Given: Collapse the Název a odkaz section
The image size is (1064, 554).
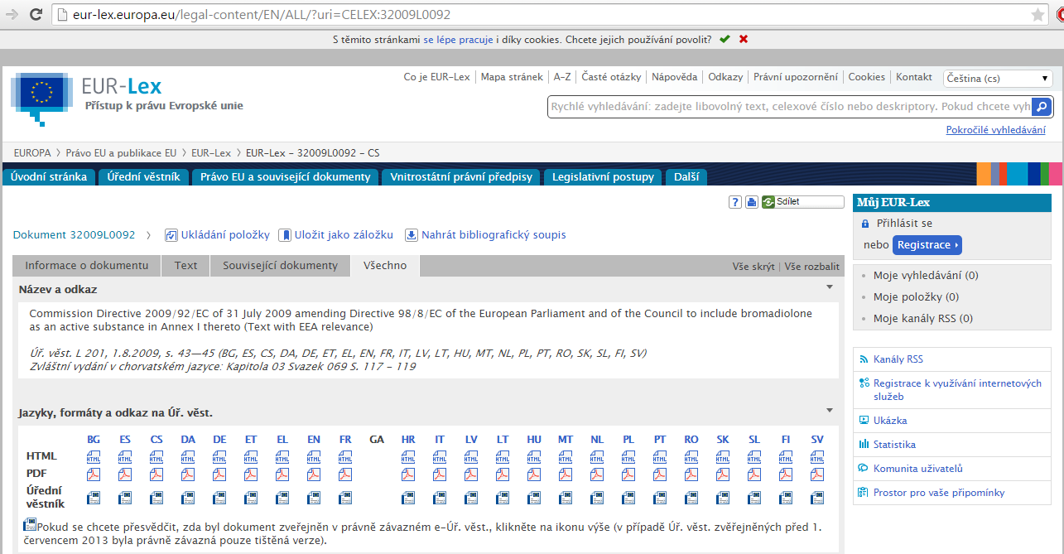Looking at the screenshot, I should click(x=830, y=287).
